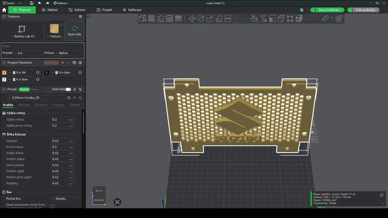The width and height of the screenshot is (388, 218).
Task: Open the Seam painting cube tool
Action: point(281,19)
